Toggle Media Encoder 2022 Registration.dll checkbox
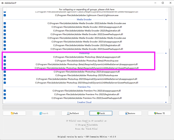Screen dimensions: 174x140 click(x=5, y=31)
